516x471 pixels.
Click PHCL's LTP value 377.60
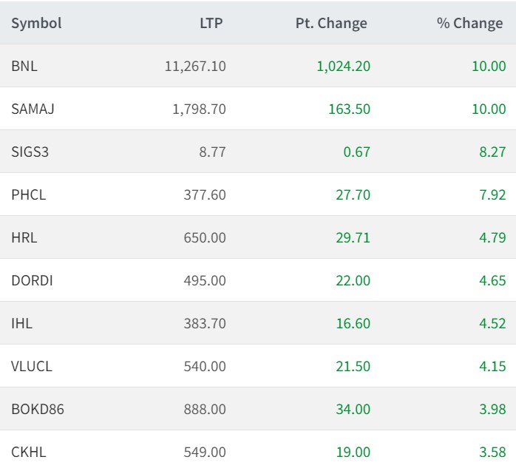click(x=205, y=194)
